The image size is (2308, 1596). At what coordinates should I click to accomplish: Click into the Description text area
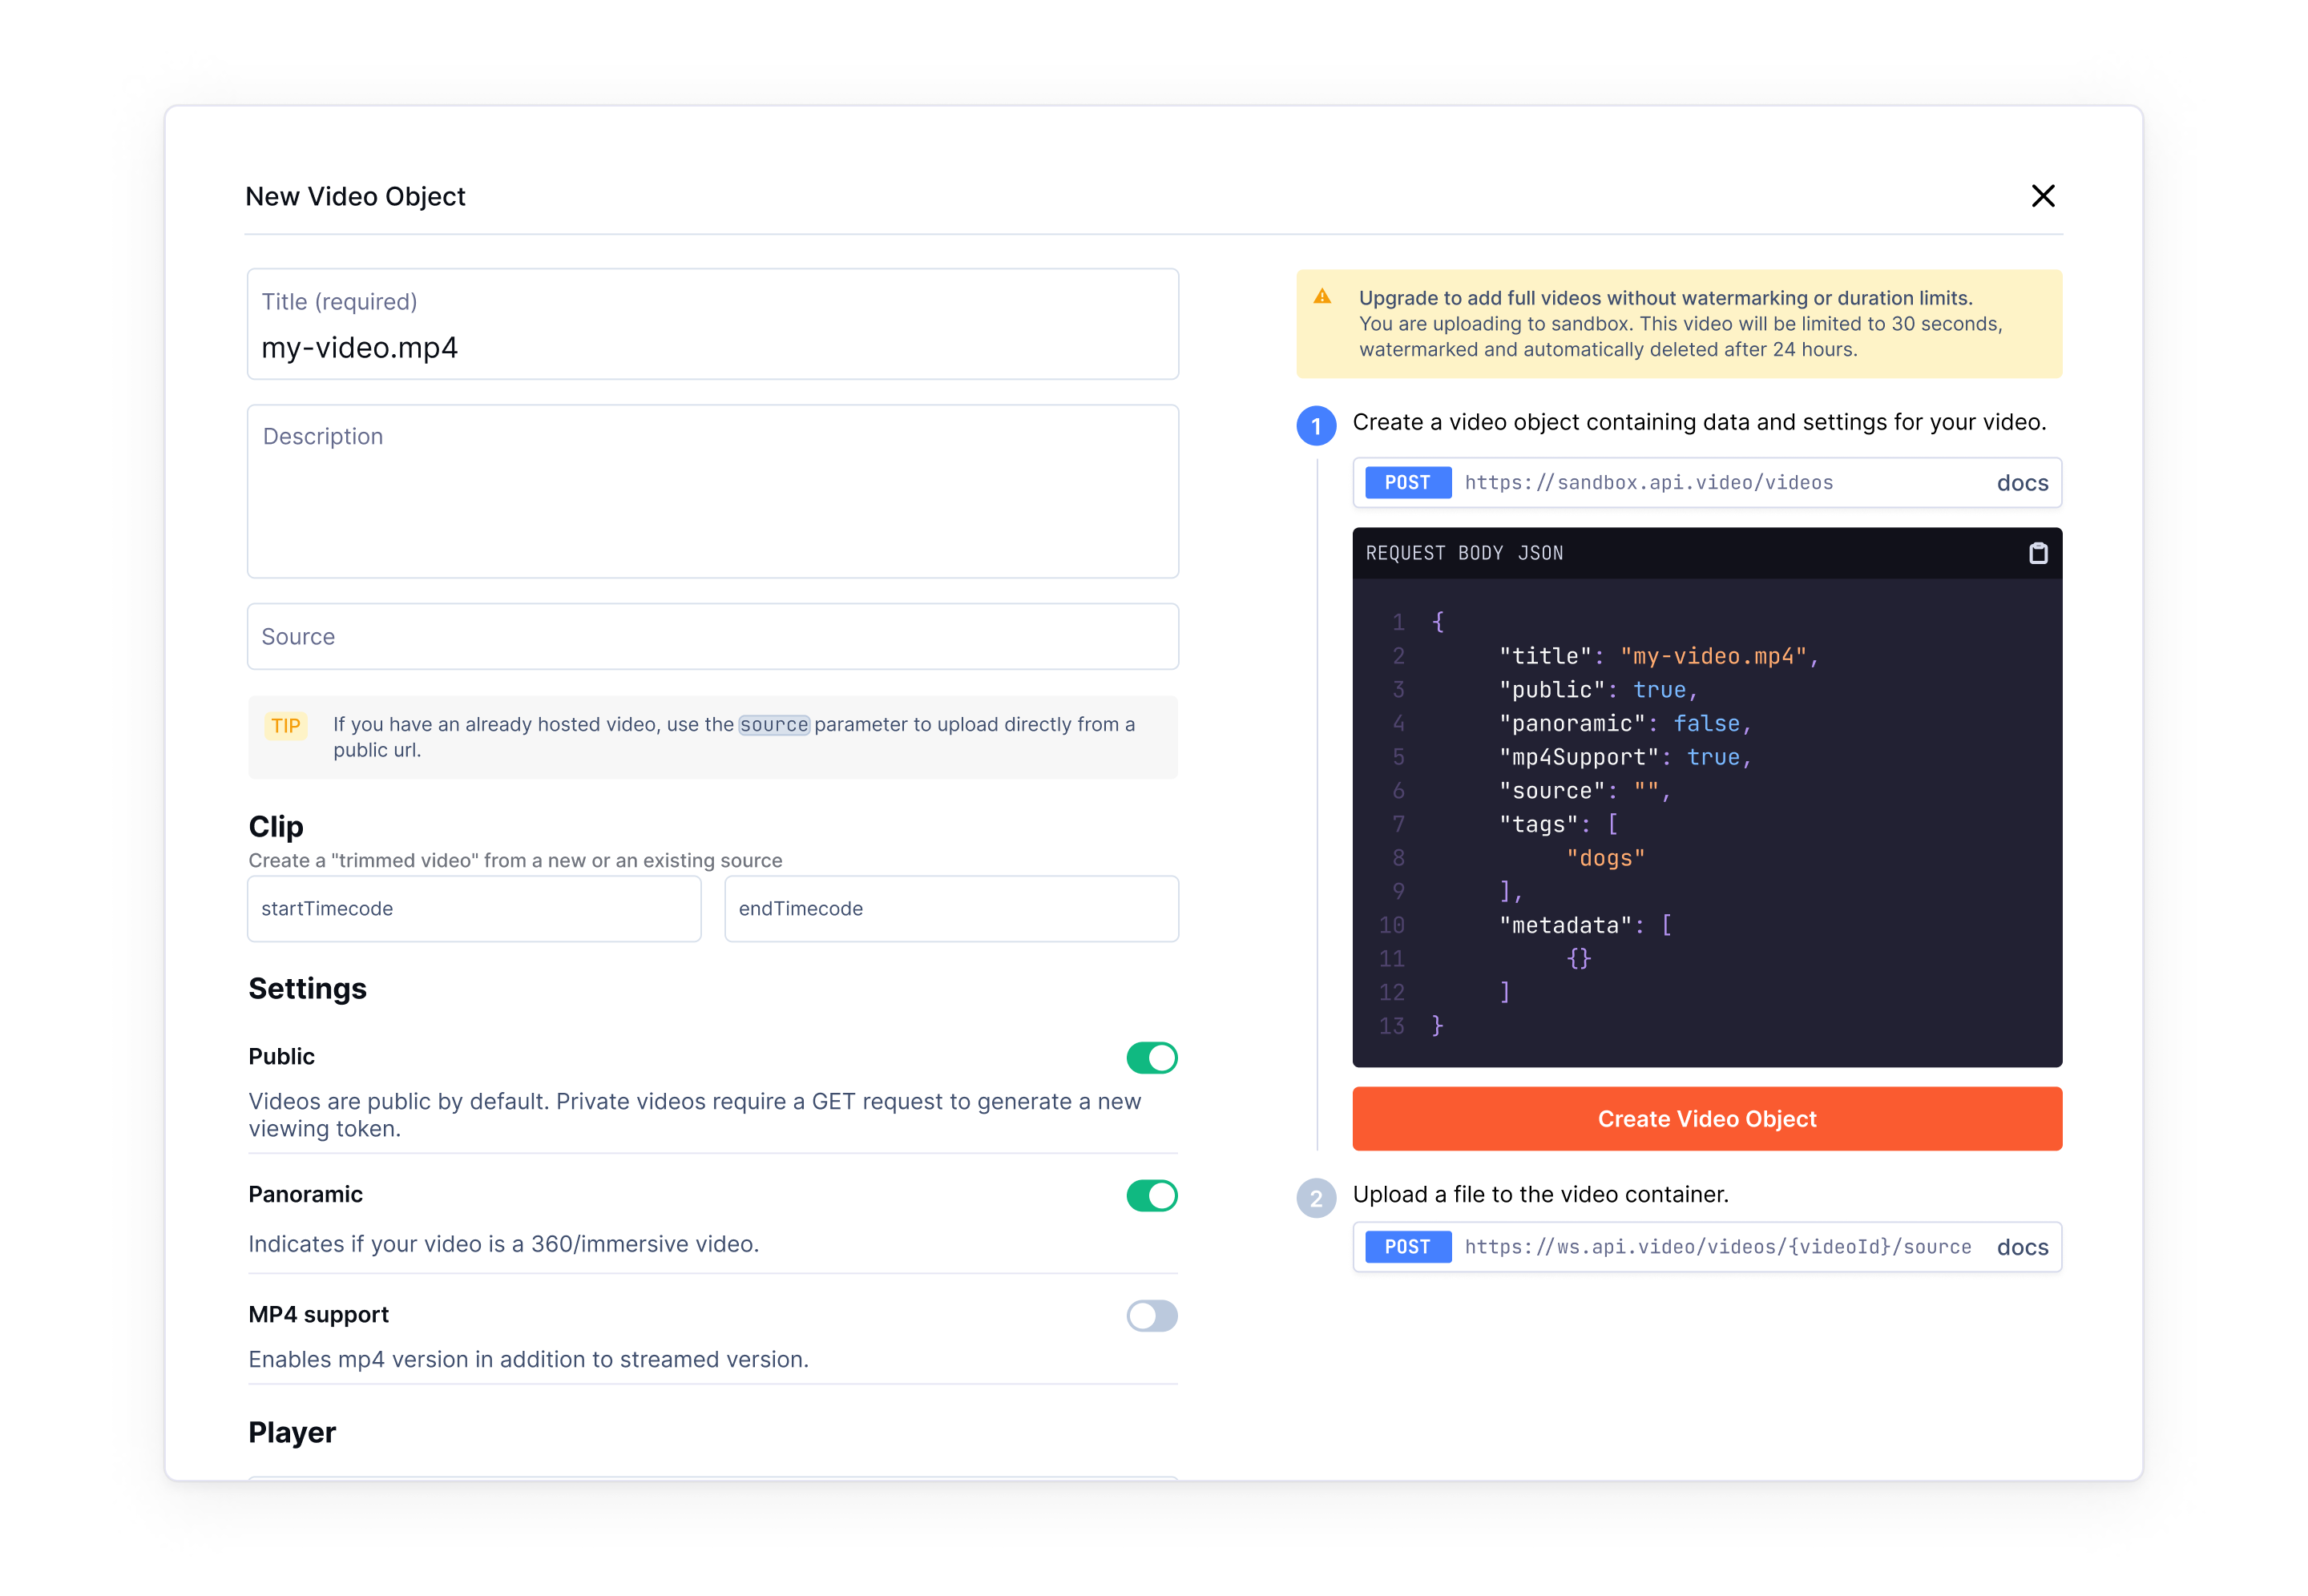tap(712, 492)
